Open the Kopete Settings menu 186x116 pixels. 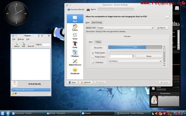click(x=21, y=39)
